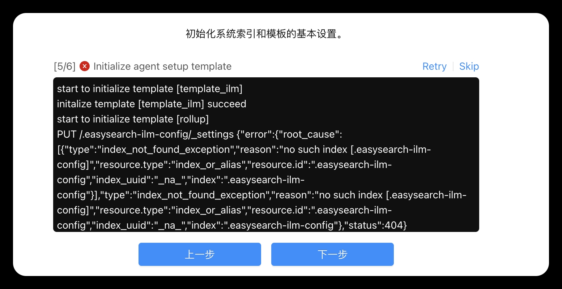Click the line reading template_ilm succeed

pos(152,104)
